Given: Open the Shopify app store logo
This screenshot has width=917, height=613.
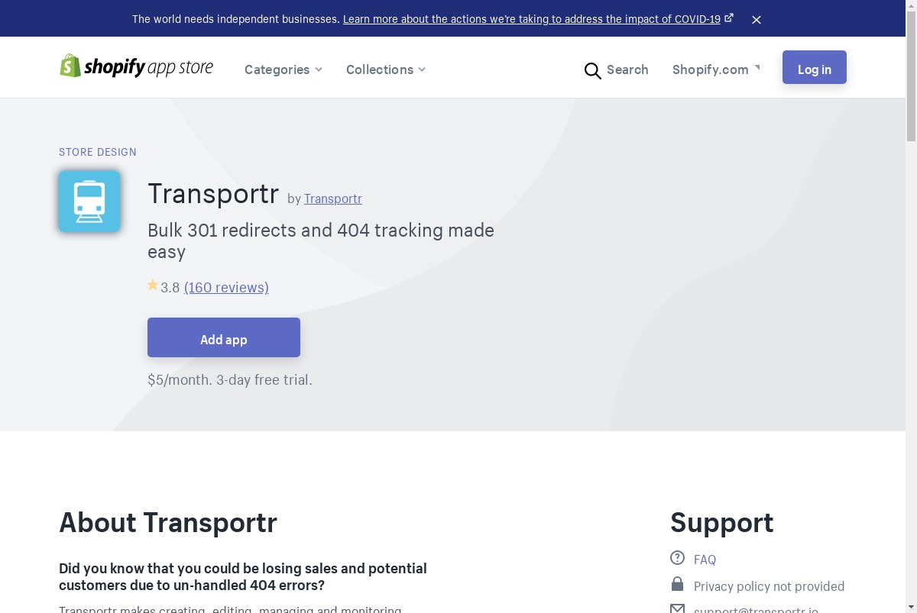Looking at the screenshot, I should (x=136, y=66).
